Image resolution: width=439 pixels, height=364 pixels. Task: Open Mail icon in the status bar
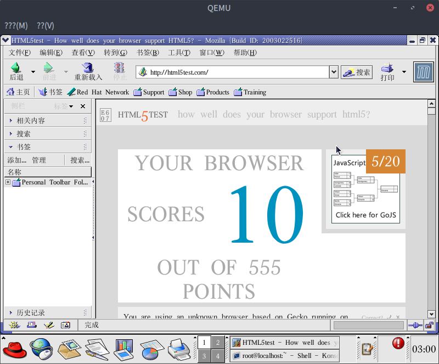pyautogui.click(x=31, y=326)
